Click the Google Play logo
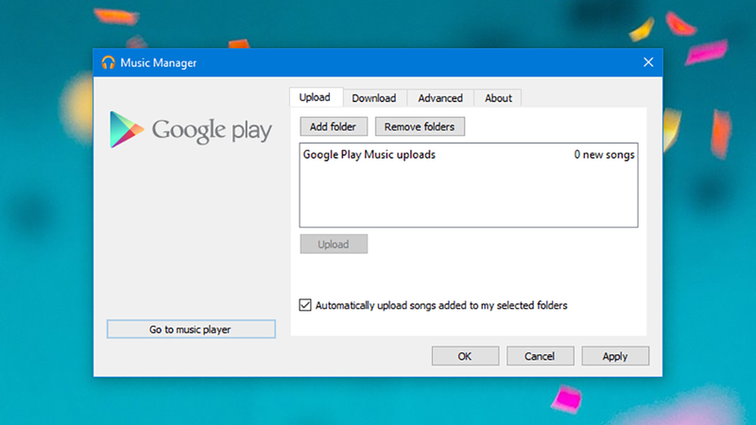The image size is (756, 425). pyautogui.click(x=191, y=129)
